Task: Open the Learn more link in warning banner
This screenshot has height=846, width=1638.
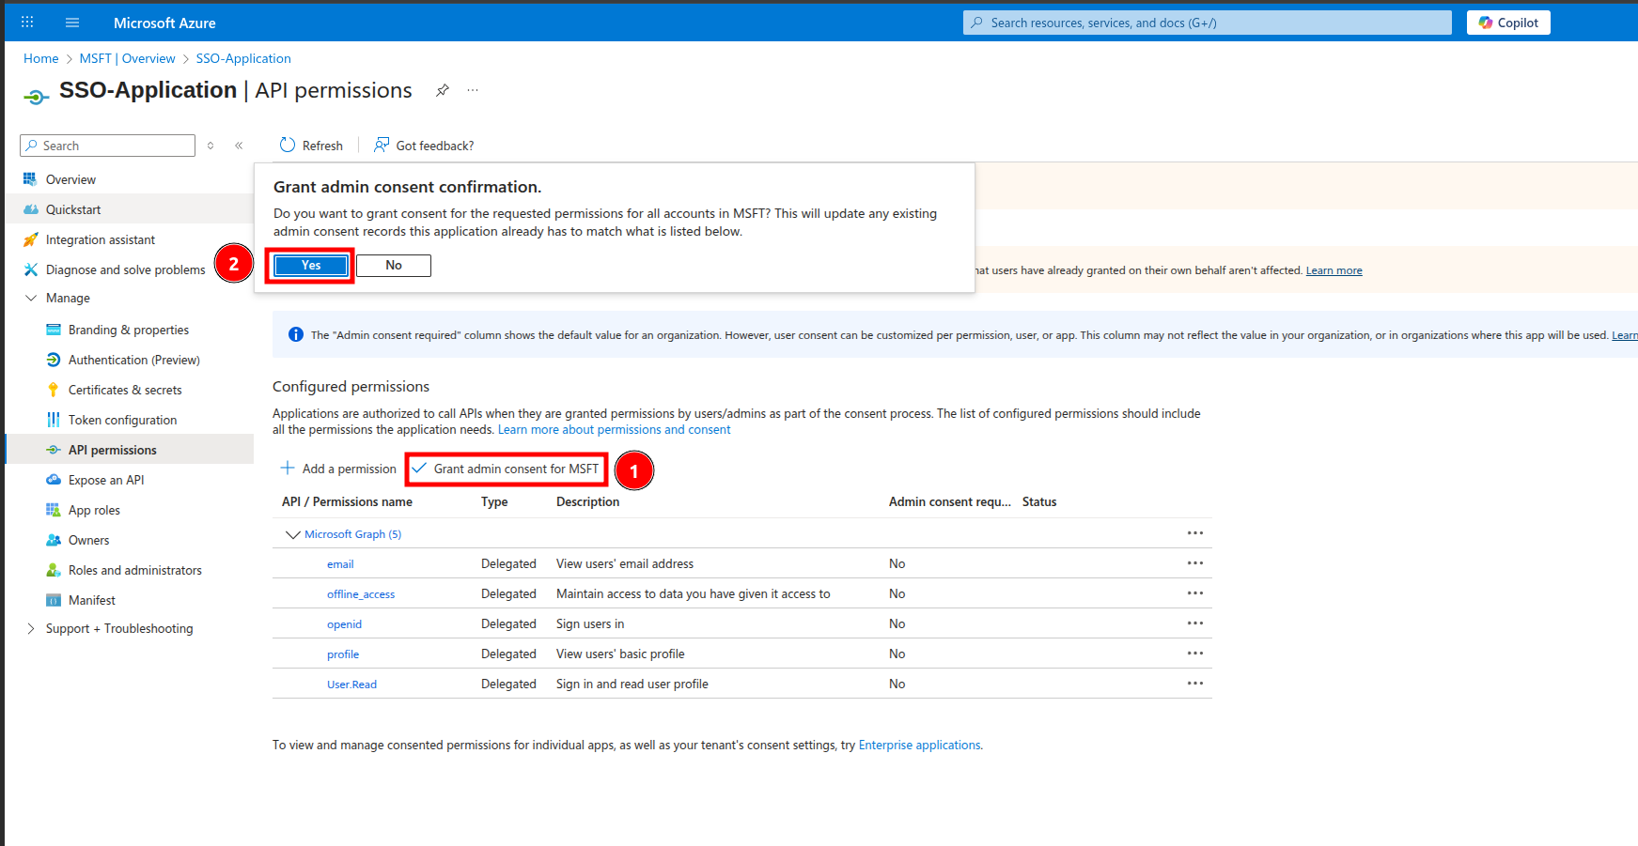Action: [x=1334, y=270]
